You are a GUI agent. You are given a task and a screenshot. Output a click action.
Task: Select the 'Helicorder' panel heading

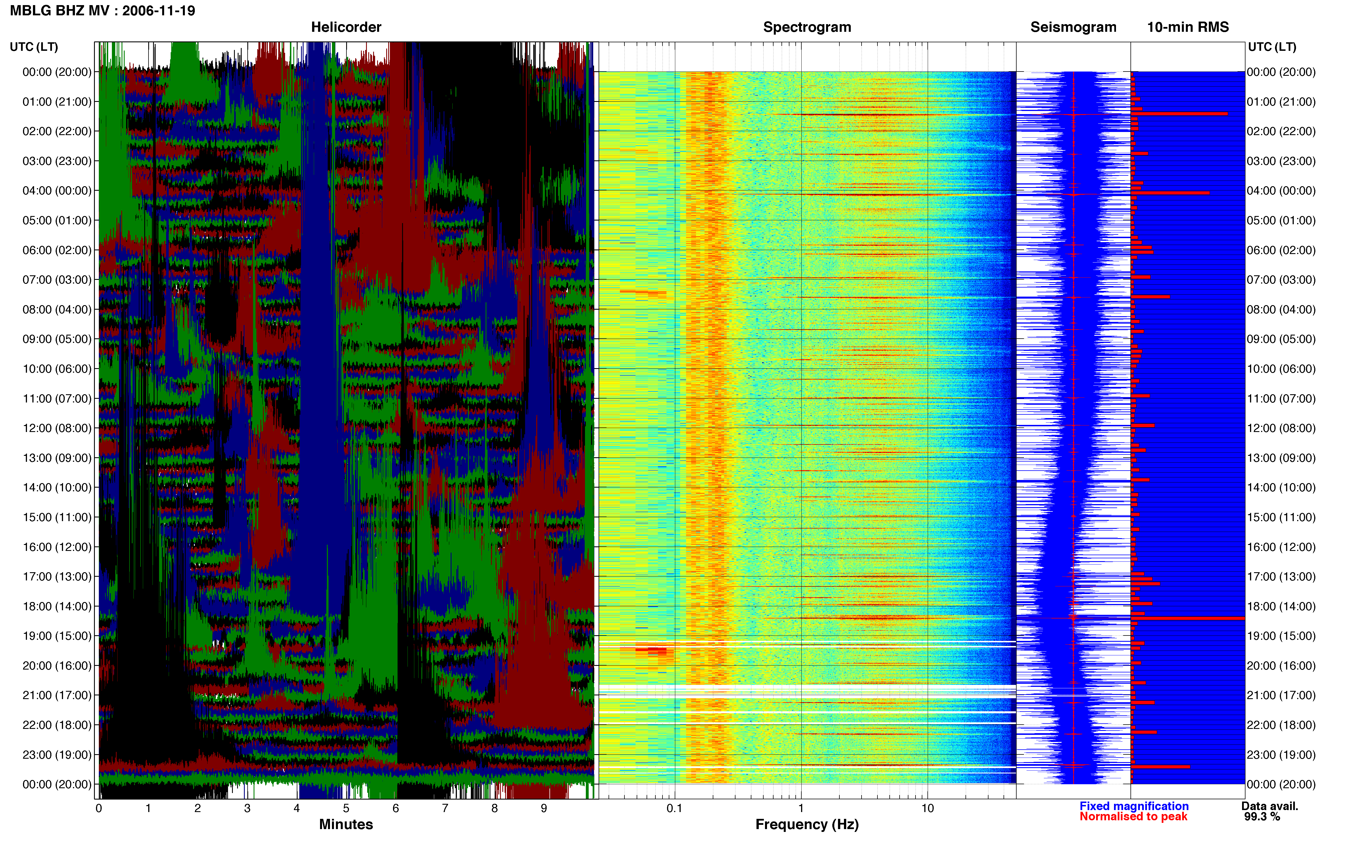346,27
